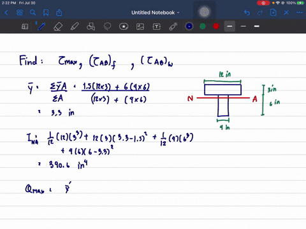Open the Untitled Notebook title dropdown
The width and height of the screenshot is (306, 229).
coord(156,13)
